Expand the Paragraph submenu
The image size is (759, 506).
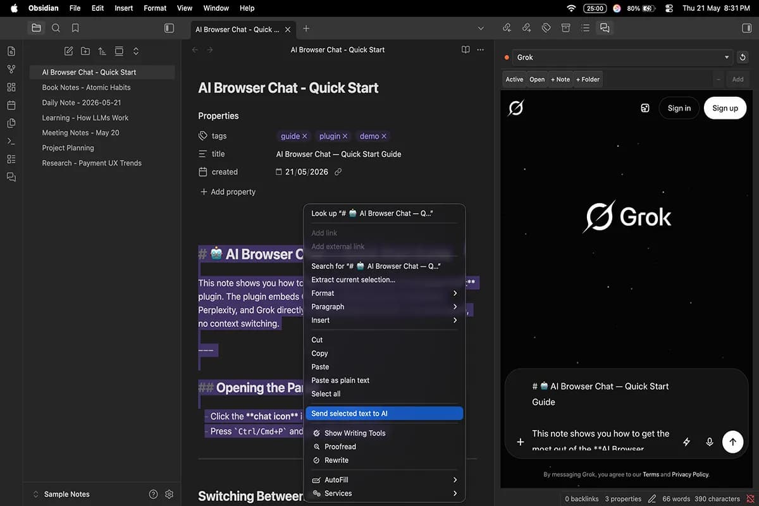[x=384, y=307]
